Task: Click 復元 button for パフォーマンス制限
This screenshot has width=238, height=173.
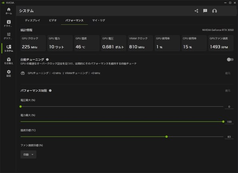Action: coord(228,91)
